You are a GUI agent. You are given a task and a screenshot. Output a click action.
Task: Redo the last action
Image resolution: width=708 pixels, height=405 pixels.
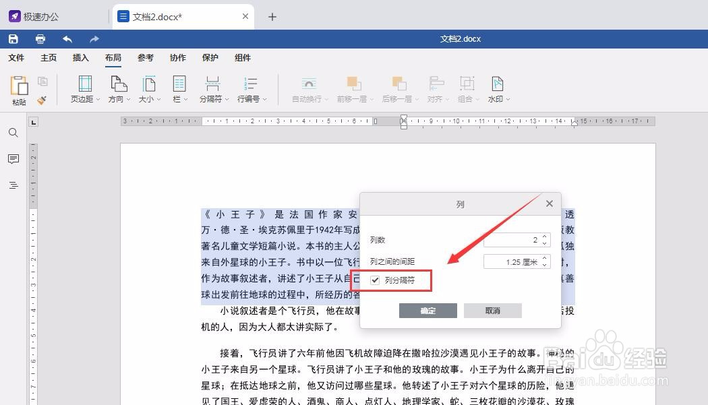tap(94, 39)
